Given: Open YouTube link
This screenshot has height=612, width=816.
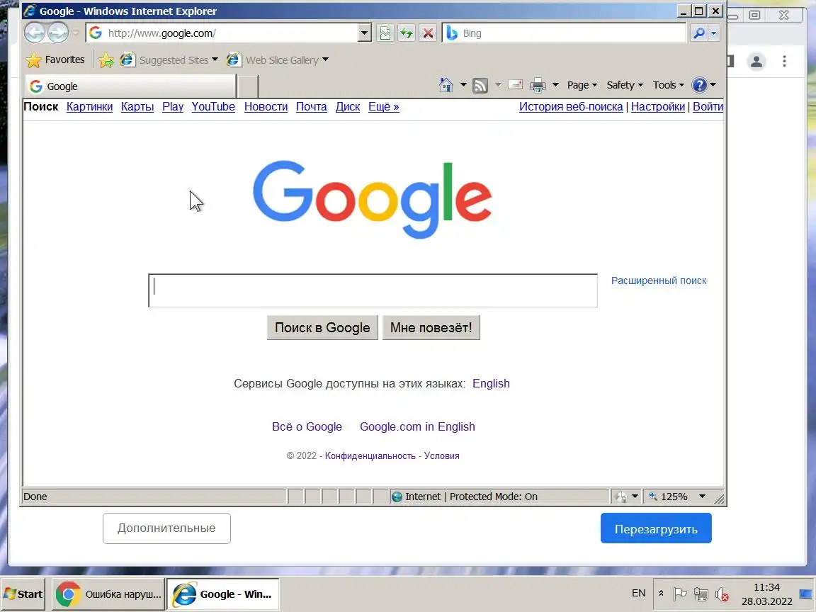Looking at the screenshot, I should click(213, 107).
